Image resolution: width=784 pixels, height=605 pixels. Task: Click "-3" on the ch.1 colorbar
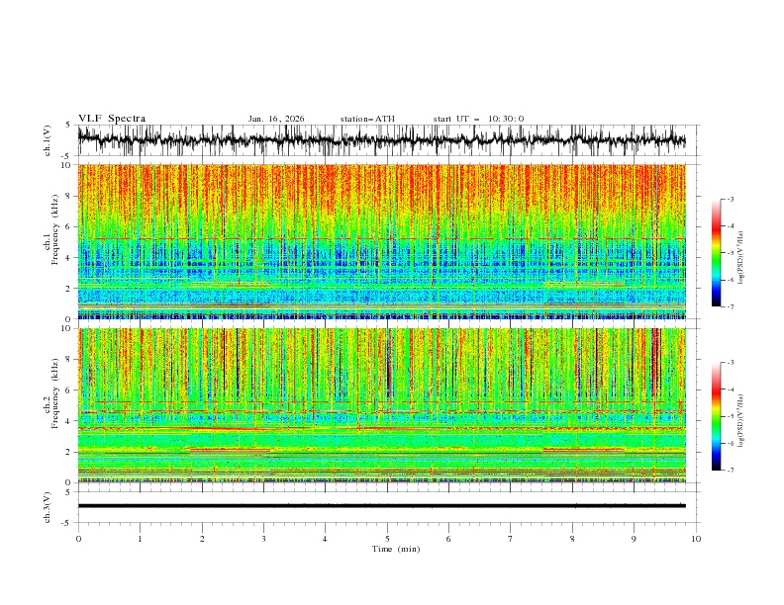click(x=731, y=199)
